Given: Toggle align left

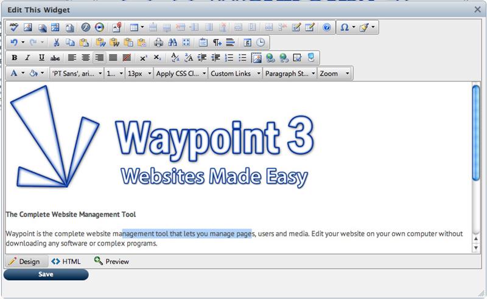Looking at the screenshot, I should point(72,58).
